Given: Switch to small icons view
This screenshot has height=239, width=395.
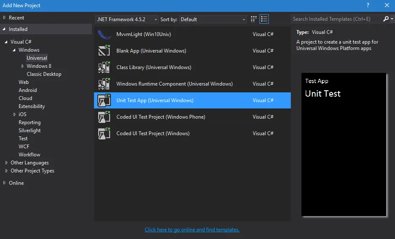Looking at the screenshot, I should tap(254, 19).
